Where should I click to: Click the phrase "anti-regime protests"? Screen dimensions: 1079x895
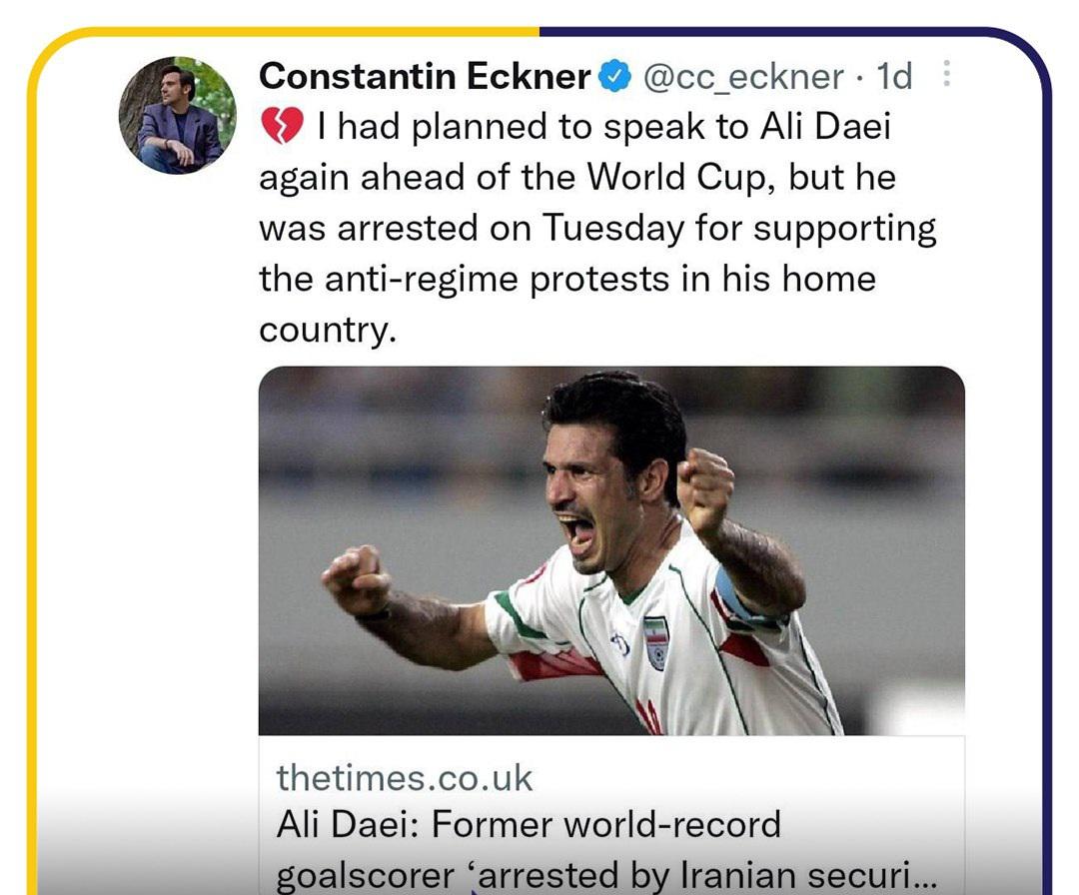click(497, 280)
